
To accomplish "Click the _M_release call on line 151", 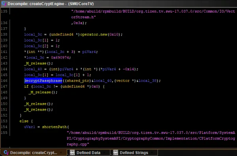I will coord(36,109).
